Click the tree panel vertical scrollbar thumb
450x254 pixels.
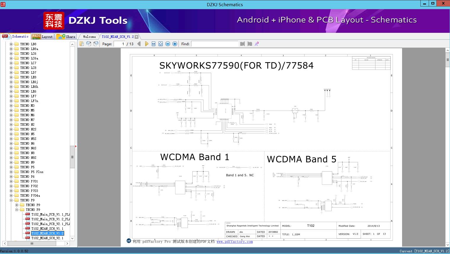tap(72, 157)
